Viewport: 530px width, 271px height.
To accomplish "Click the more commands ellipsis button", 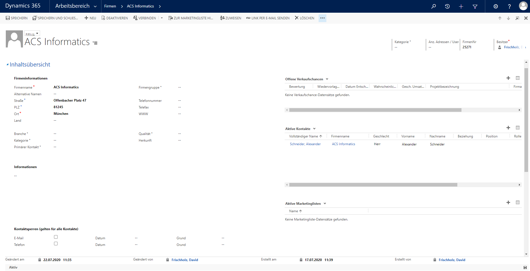I will coord(322,18).
